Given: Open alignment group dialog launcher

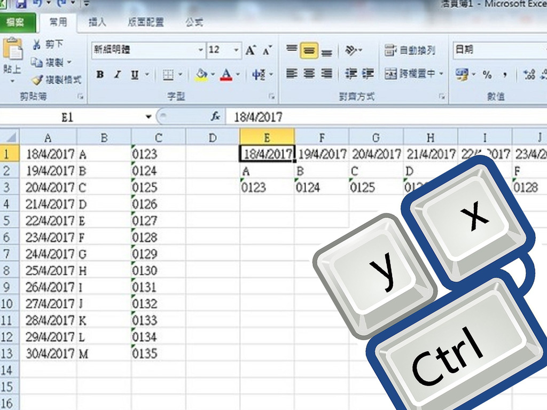Looking at the screenshot, I should click(442, 97).
